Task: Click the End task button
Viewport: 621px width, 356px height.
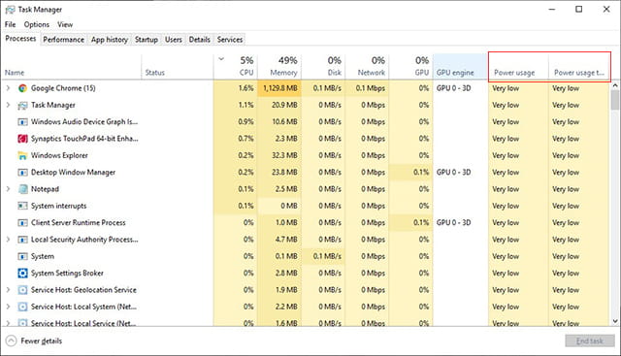Action: pos(590,340)
